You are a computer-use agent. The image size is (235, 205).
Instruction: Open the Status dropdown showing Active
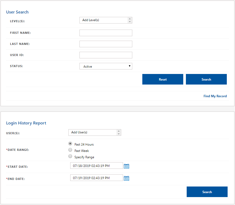click(x=106, y=66)
